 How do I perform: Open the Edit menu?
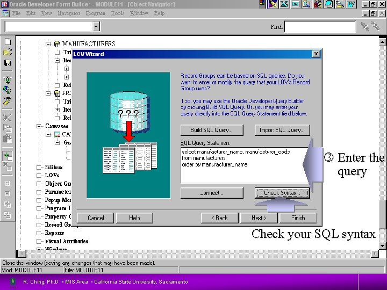[31, 13]
